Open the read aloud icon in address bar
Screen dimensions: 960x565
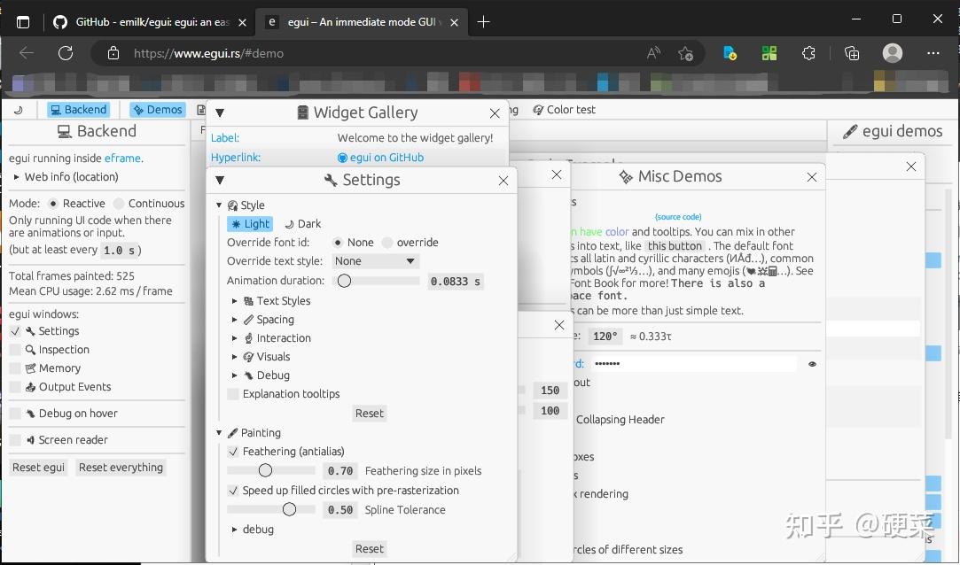point(653,53)
